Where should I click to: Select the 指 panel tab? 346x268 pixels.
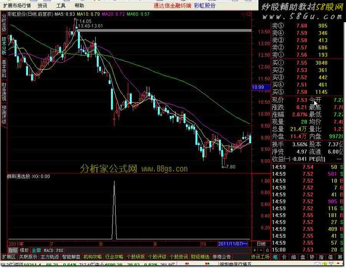(321, 257)
